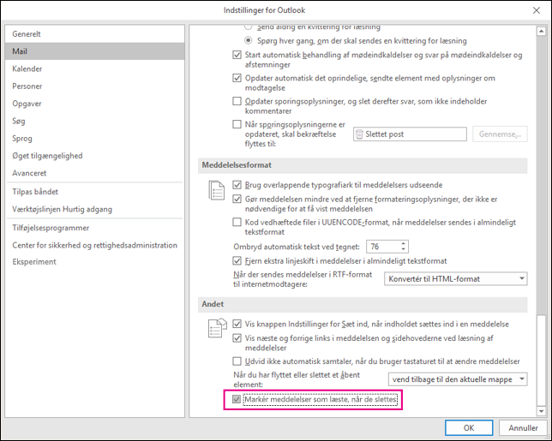This screenshot has width=552, height=441.
Task: Open 'Center for sikkerhed og rettighedsadministration'
Action: [x=94, y=245]
